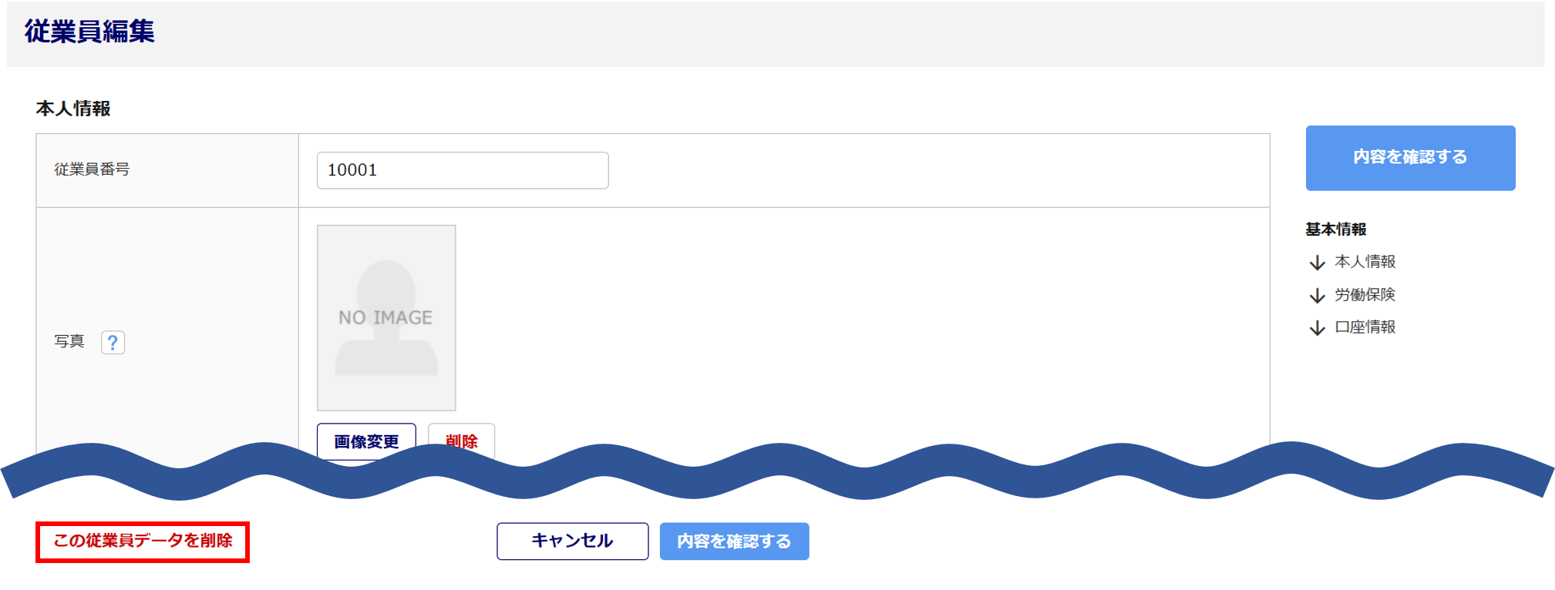Click the down arrow icon next to 本人情報
The image size is (1555, 590).
[1317, 263]
